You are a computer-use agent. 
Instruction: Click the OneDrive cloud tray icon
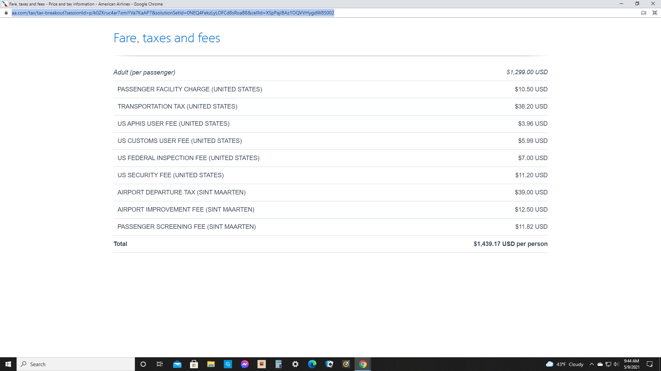tap(600, 364)
